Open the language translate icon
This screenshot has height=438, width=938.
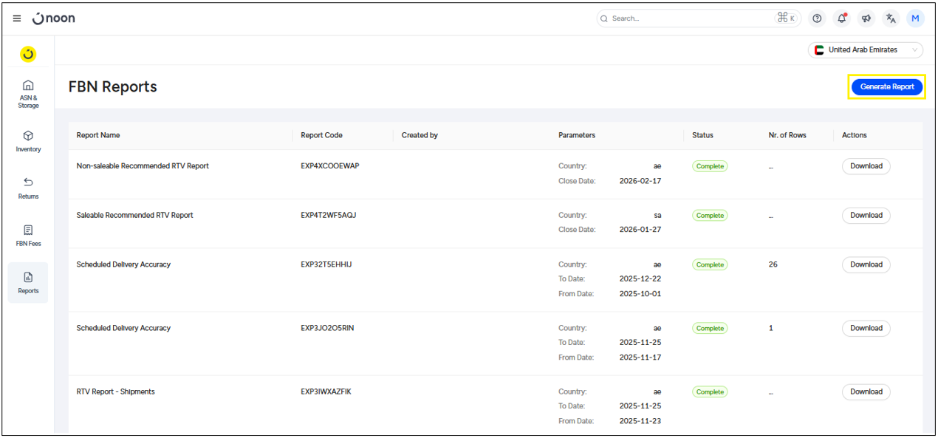(891, 18)
